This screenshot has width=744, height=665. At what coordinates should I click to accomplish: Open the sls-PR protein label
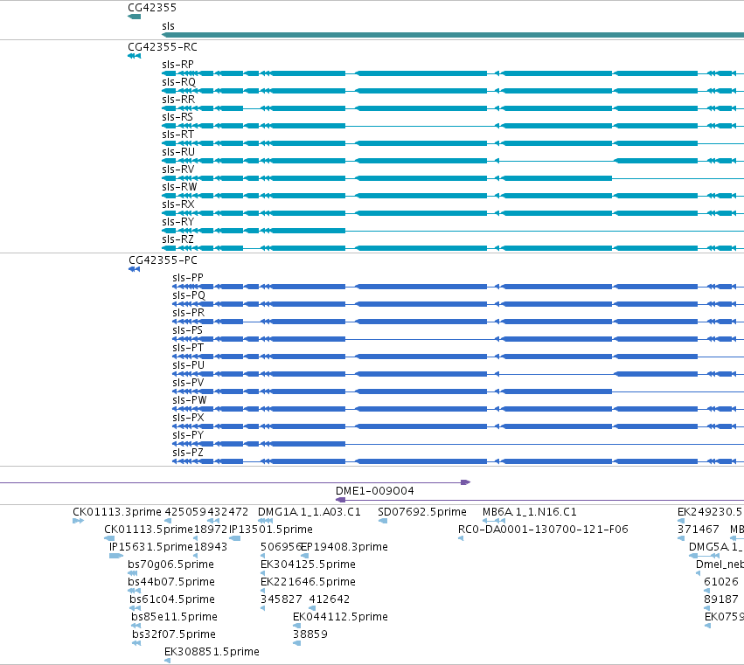[188, 313]
